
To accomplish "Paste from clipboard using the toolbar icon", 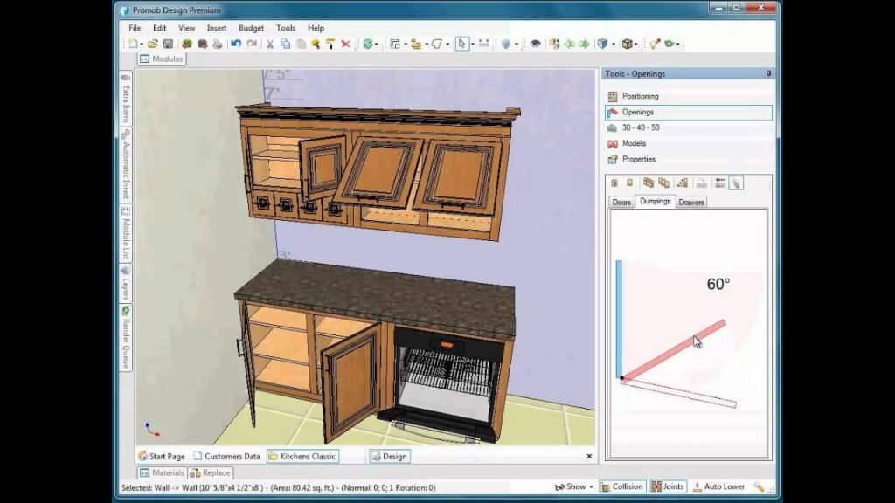I will [x=301, y=44].
